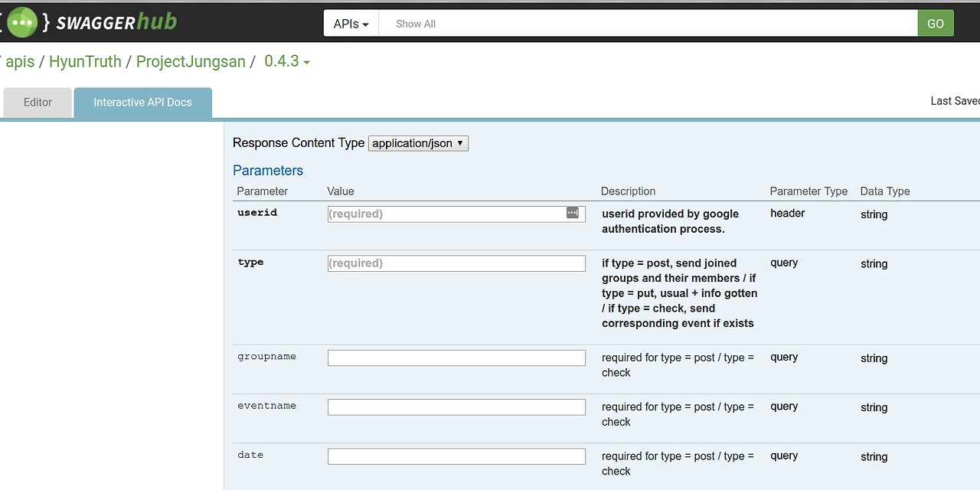Open Response Content Type dropdown
980x490 pixels.
(418, 143)
